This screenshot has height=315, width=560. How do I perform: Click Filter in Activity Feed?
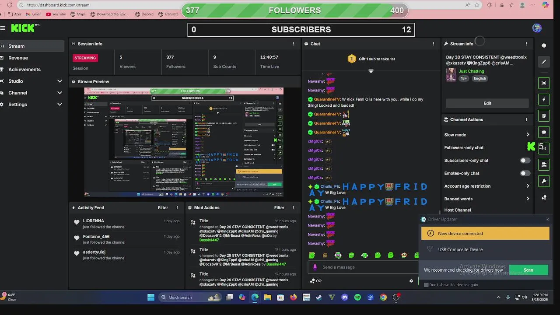click(x=163, y=208)
